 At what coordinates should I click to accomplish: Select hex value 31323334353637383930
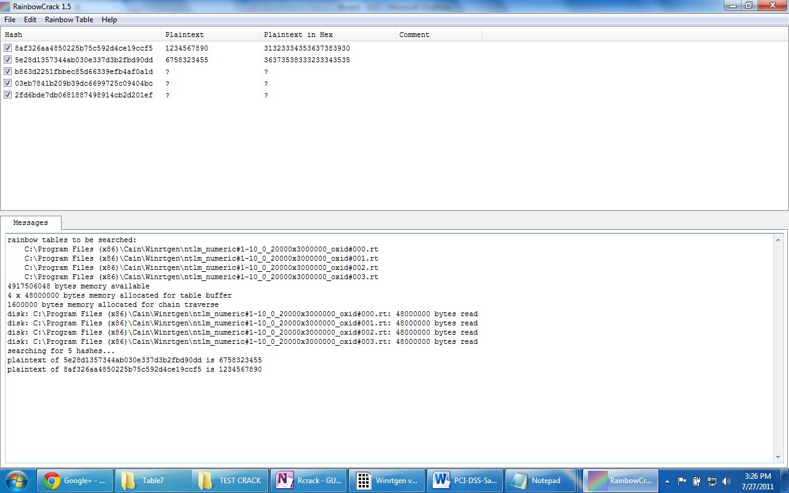[x=307, y=48]
